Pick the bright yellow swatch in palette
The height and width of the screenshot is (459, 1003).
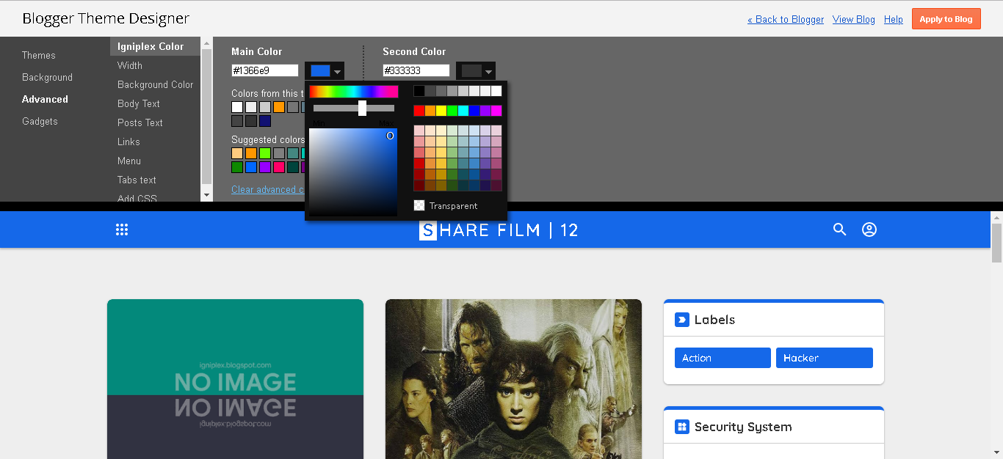(x=441, y=111)
